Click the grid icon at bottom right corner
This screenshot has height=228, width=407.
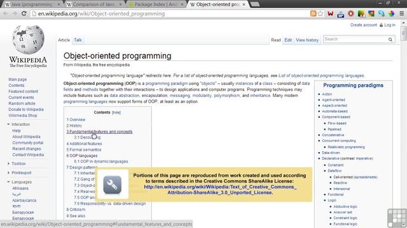(397, 218)
